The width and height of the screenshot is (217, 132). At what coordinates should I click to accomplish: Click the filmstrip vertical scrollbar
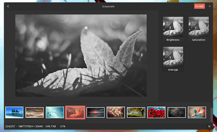212,115
